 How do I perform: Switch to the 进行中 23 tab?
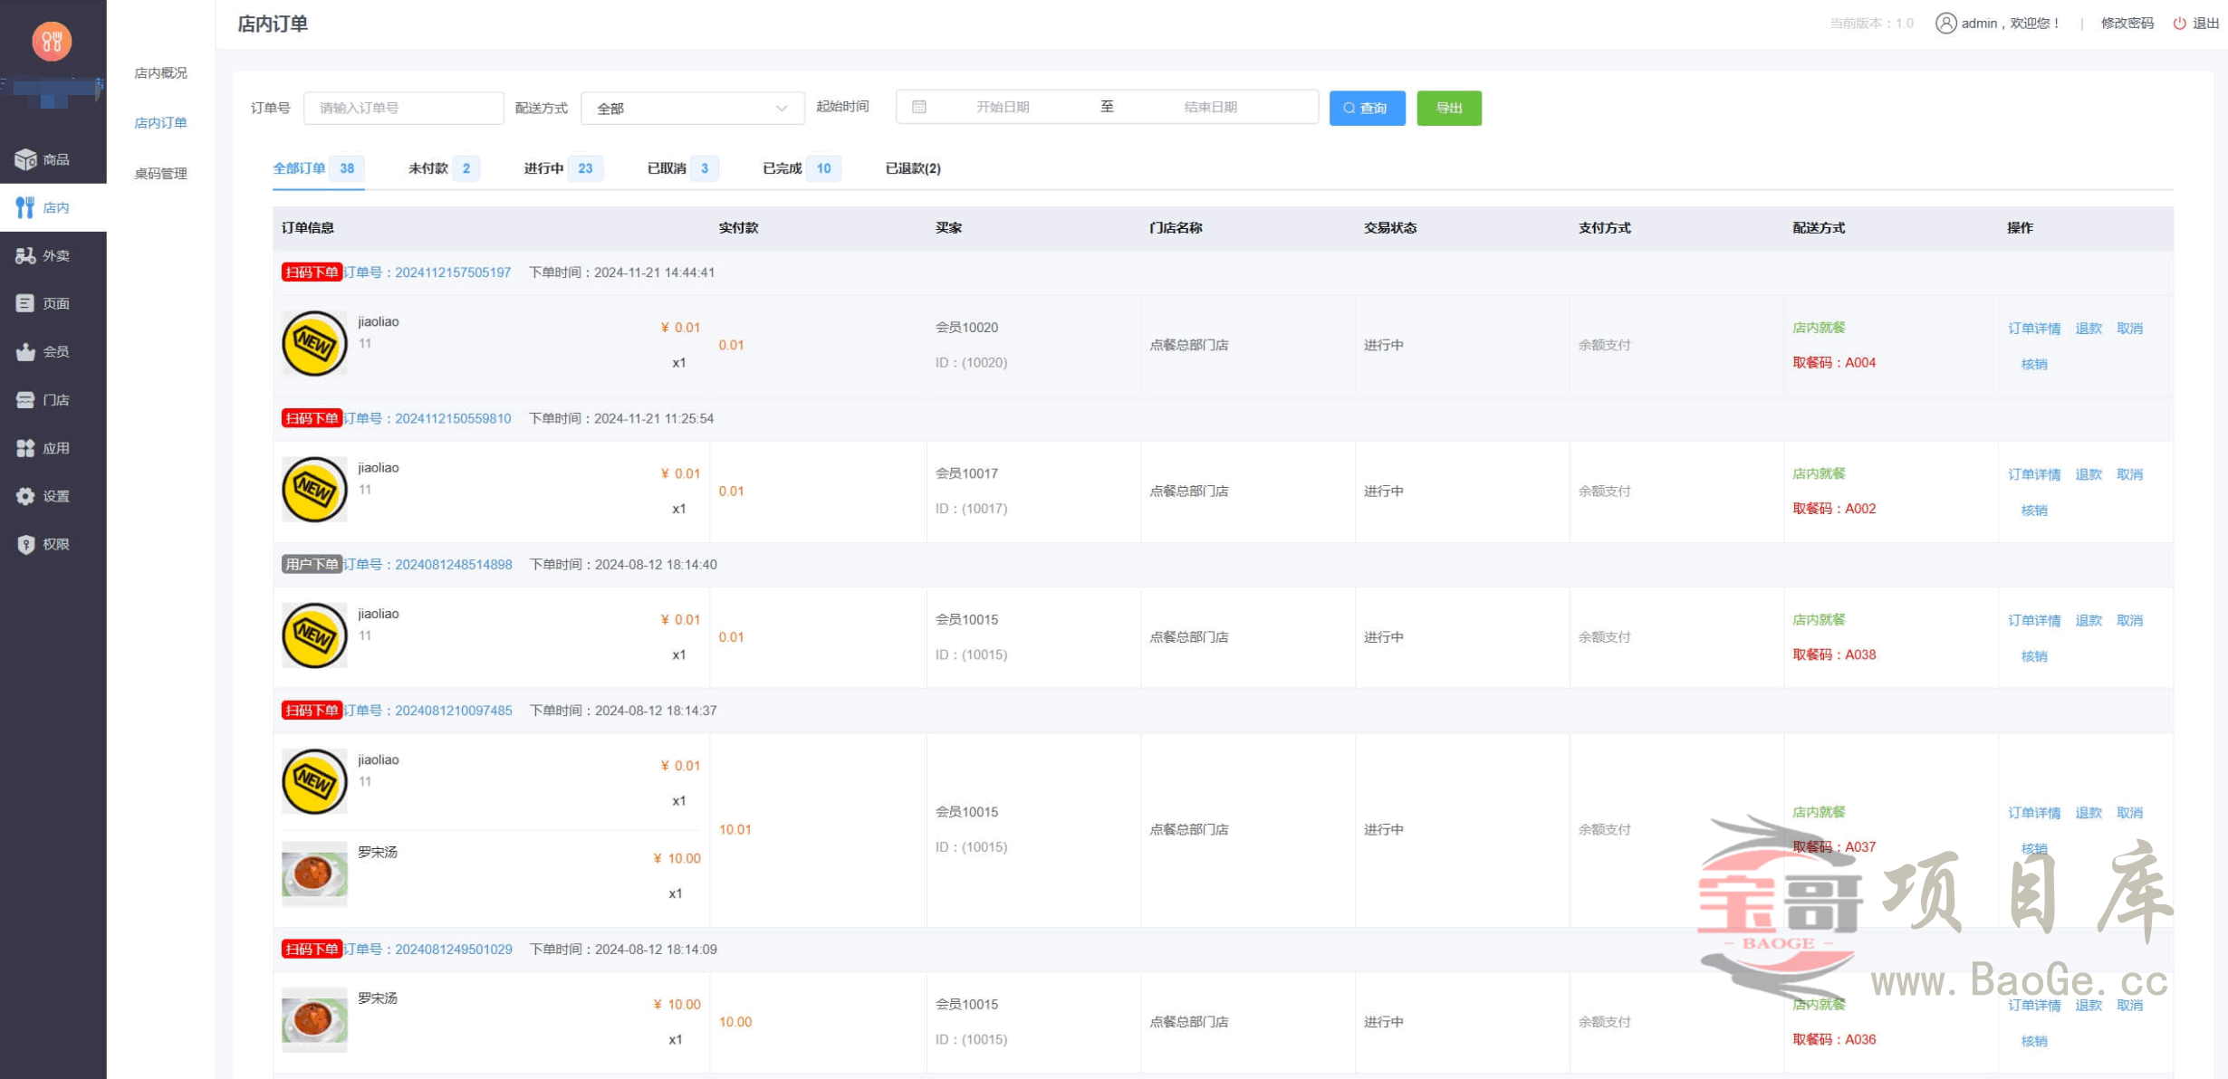click(562, 168)
